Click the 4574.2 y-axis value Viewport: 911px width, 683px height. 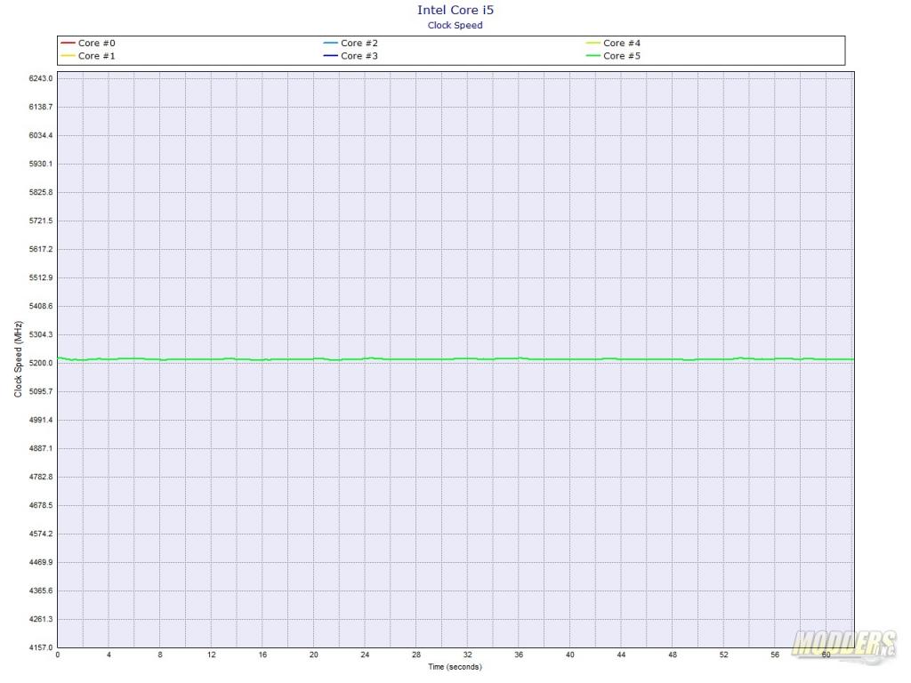click(x=41, y=534)
